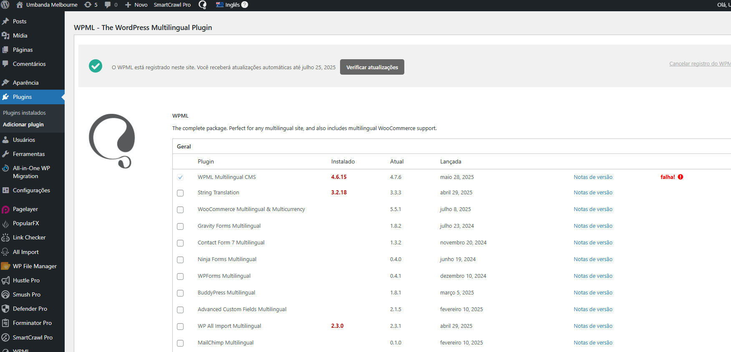731x352 pixels.
Task: Click the Configurações settings icon
Action: click(x=5, y=190)
